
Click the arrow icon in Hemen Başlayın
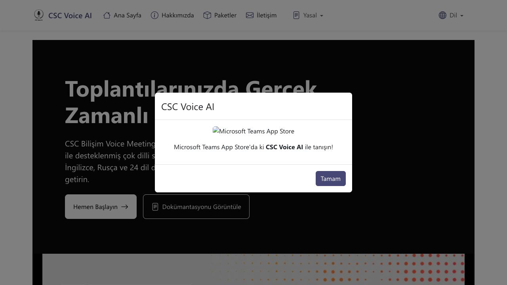[125, 207]
